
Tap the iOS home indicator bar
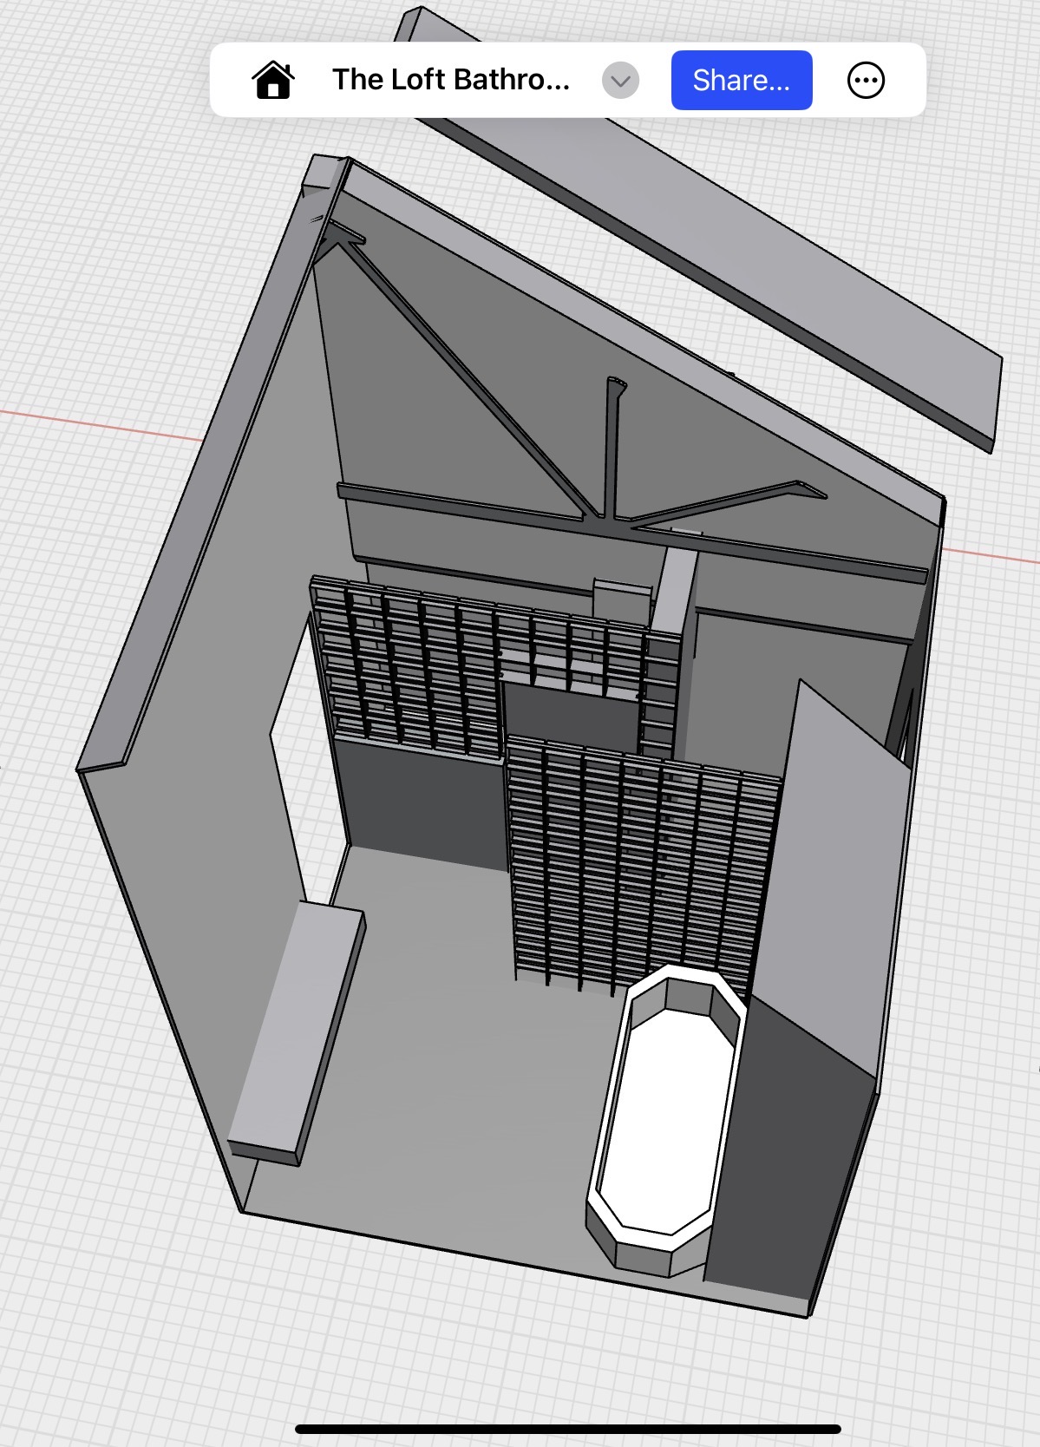[568, 1428]
